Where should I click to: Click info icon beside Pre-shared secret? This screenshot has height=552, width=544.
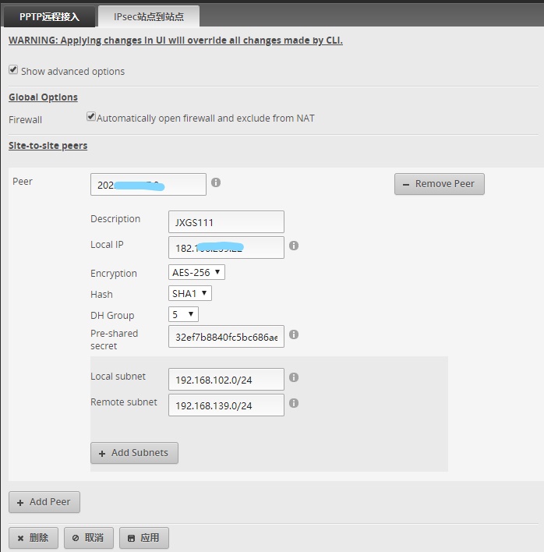pos(294,334)
